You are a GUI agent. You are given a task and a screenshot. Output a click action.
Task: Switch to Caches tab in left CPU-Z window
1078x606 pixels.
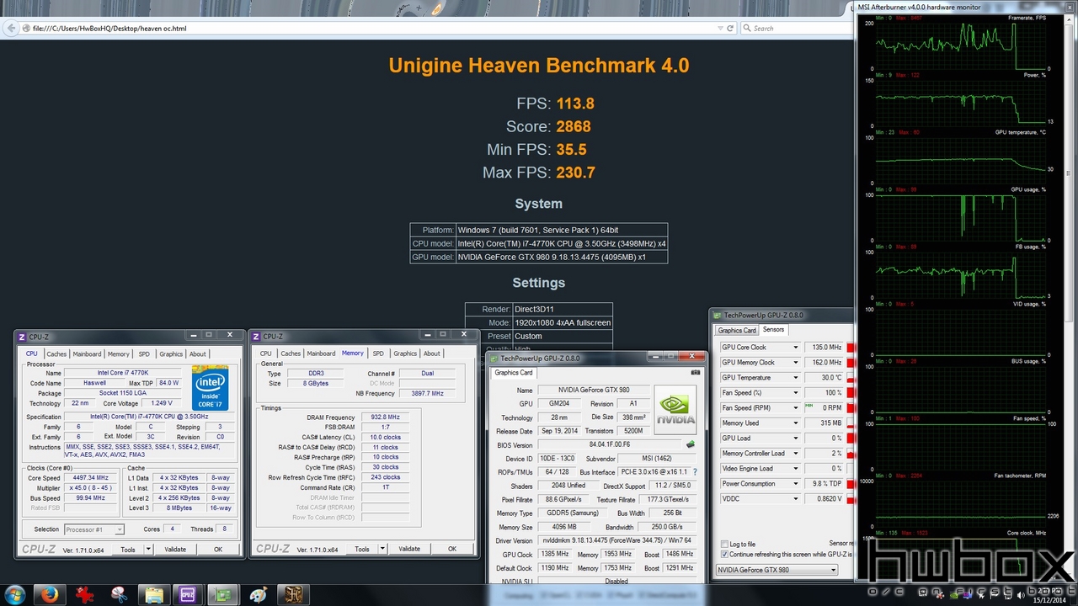click(x=56, y=353)
